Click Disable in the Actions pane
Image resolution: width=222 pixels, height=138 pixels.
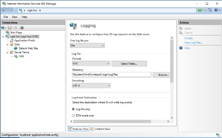point(189,38)
